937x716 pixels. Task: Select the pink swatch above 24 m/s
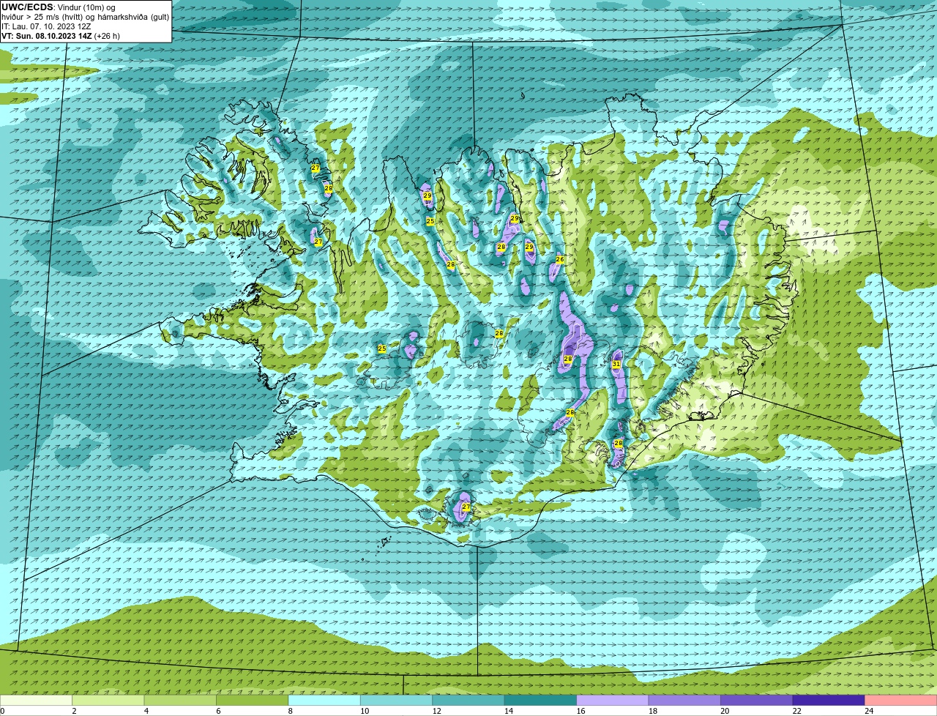901,700
